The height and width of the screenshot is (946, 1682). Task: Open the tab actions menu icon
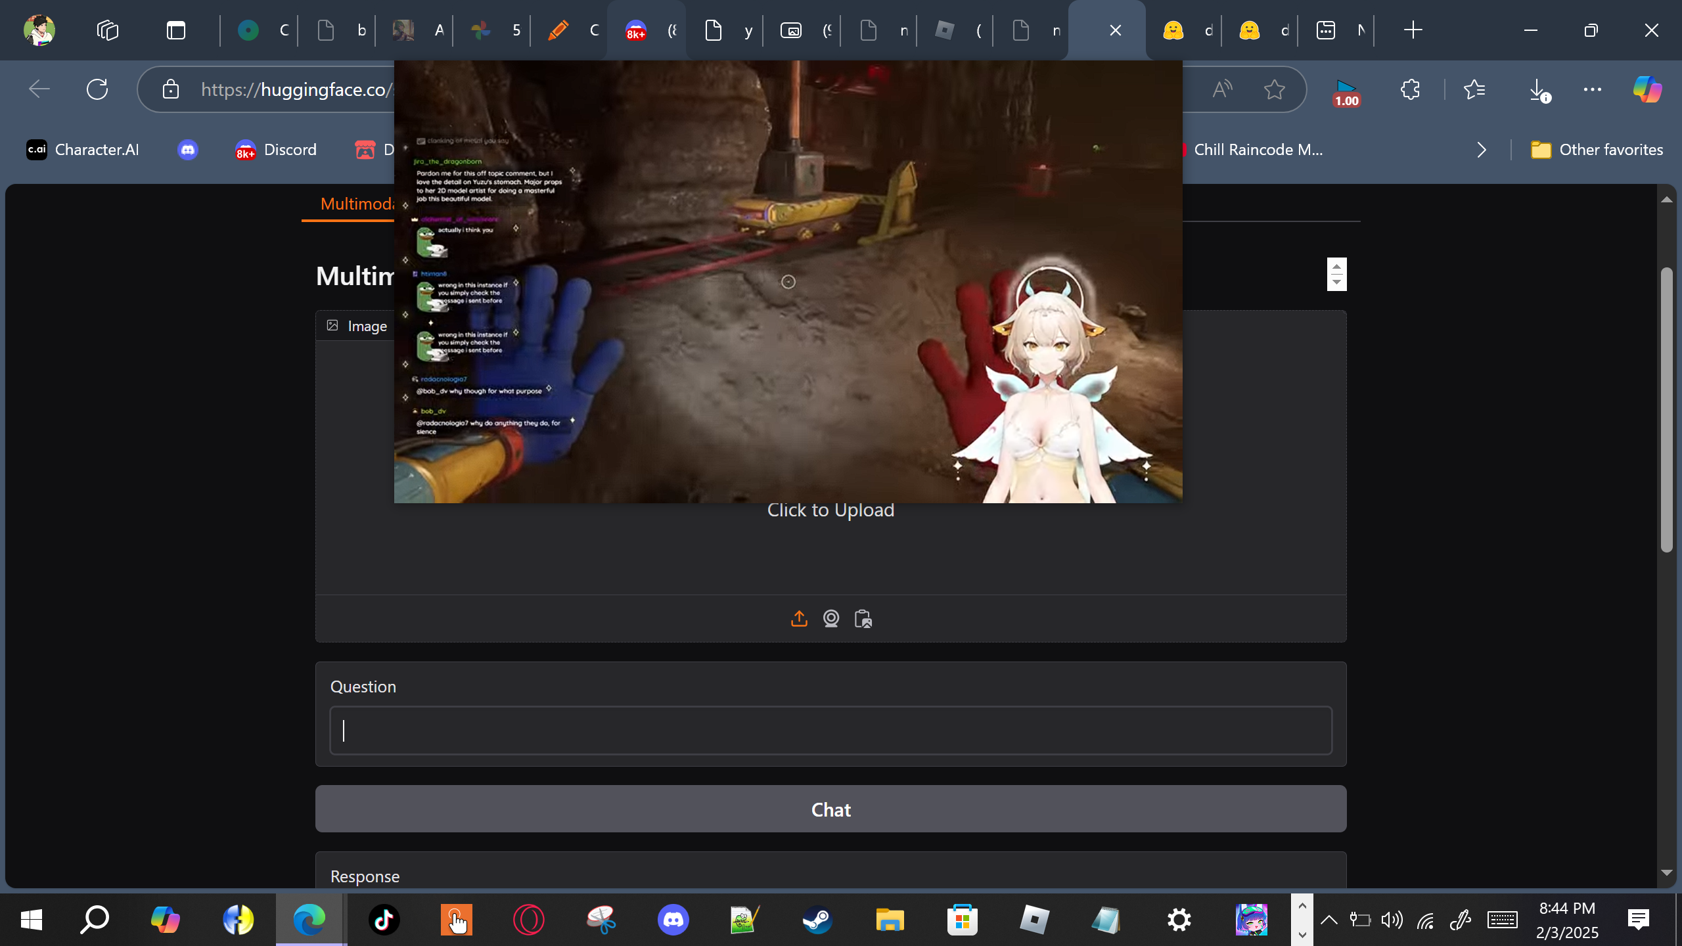(x=176, y=30)
